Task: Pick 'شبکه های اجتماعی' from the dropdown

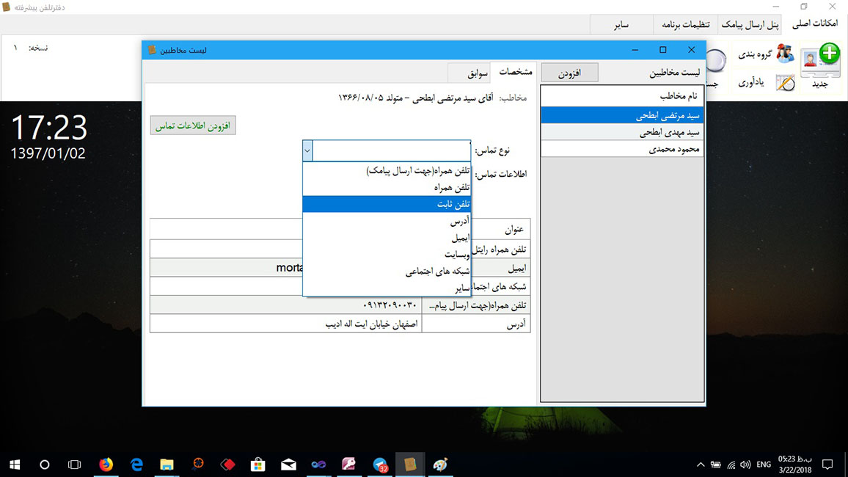Action: coord(387,272)
